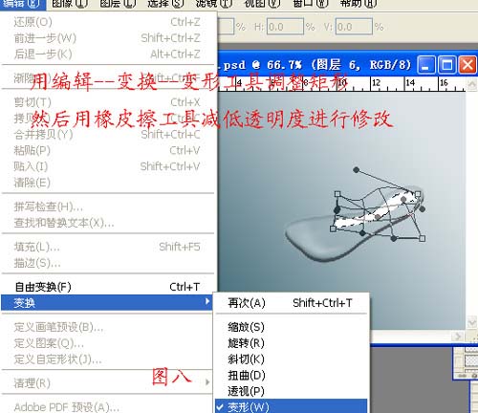
Task: Close the psd document window
Action: click(x=467, y=65)
